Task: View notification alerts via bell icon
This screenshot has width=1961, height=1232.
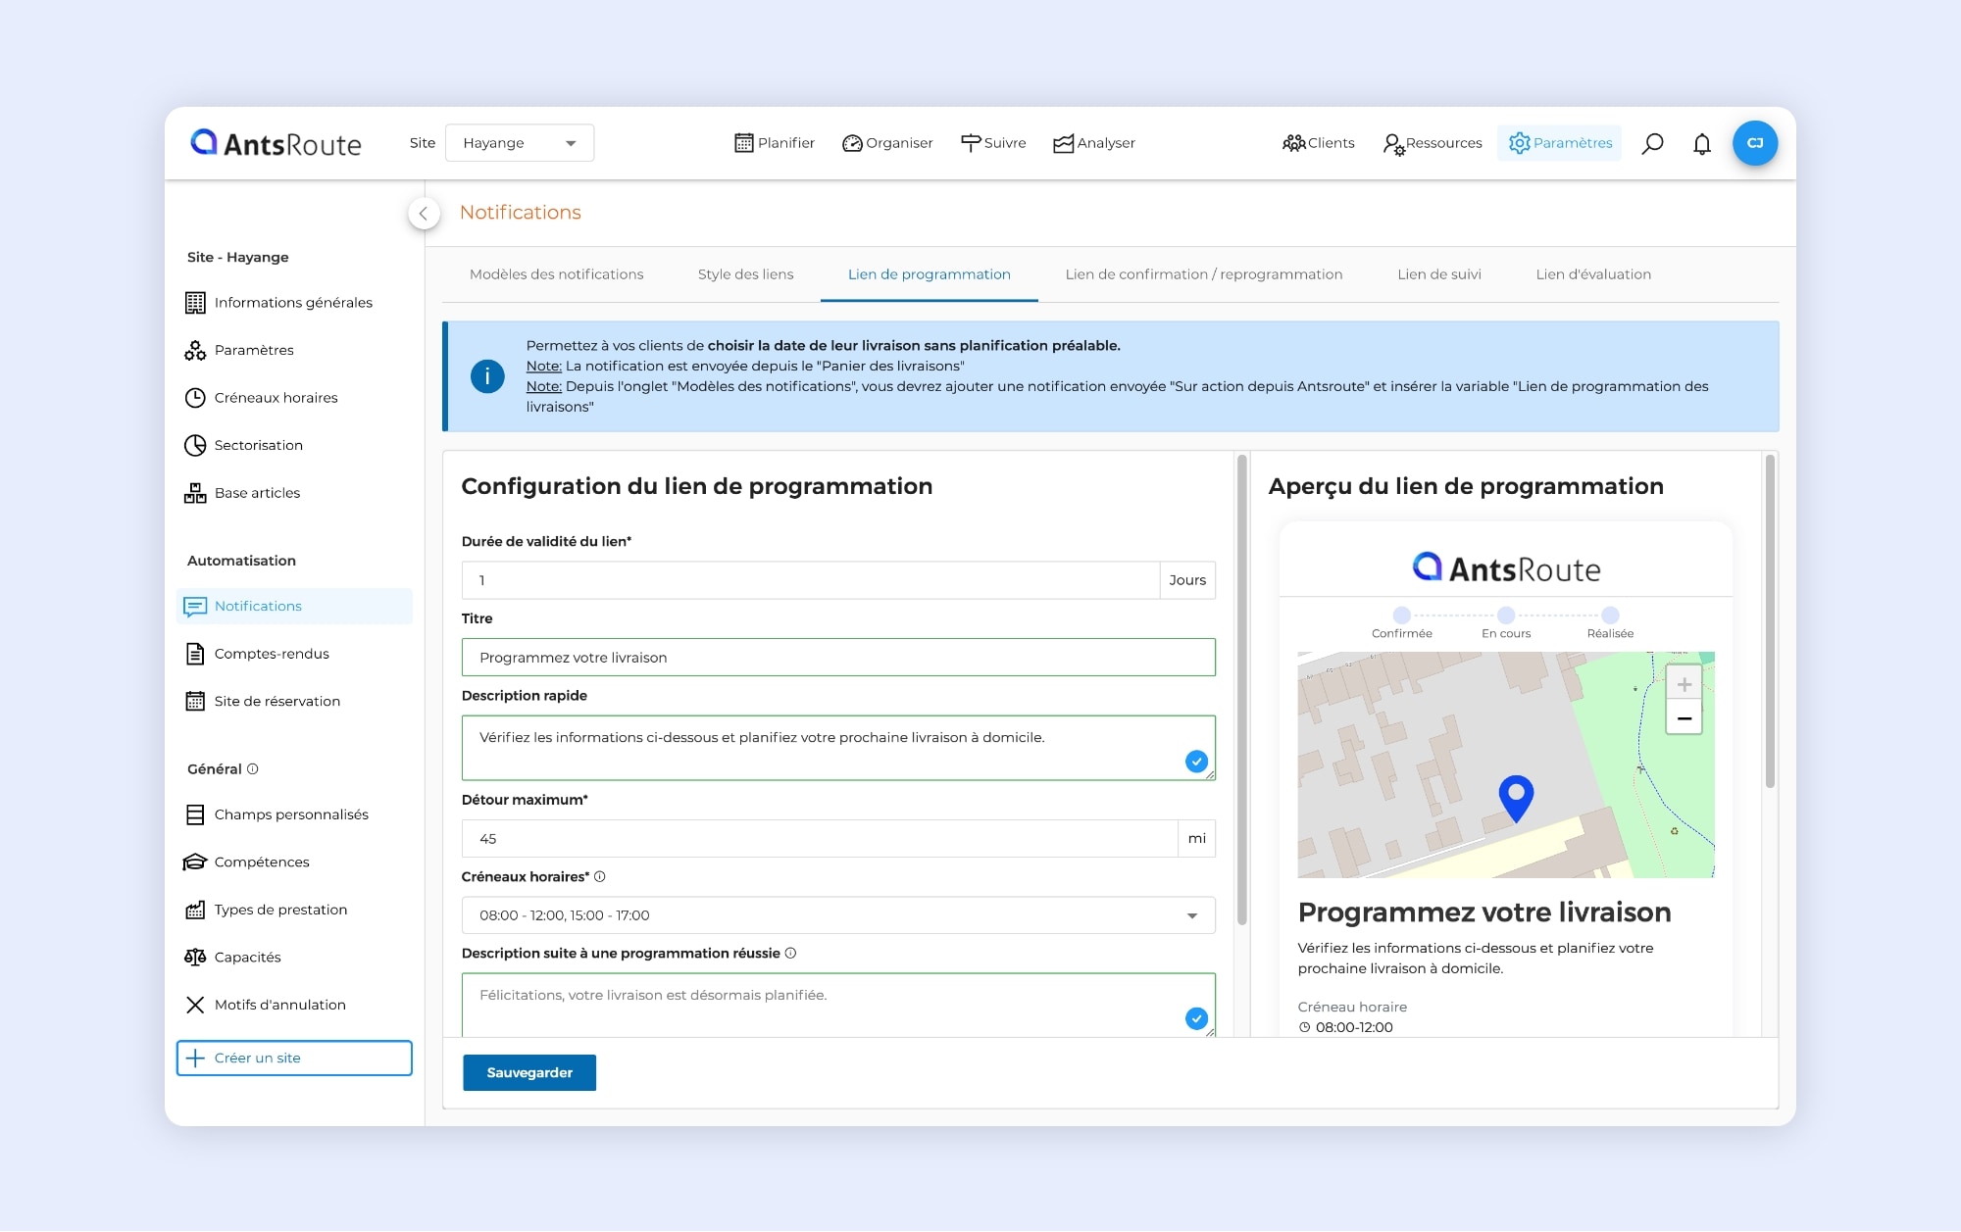Action: [x=1701, y=143]
